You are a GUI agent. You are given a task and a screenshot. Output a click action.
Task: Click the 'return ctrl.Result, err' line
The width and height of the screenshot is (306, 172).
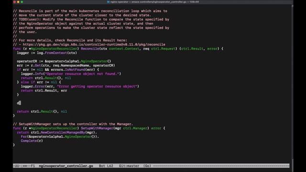tap(44, 90)
